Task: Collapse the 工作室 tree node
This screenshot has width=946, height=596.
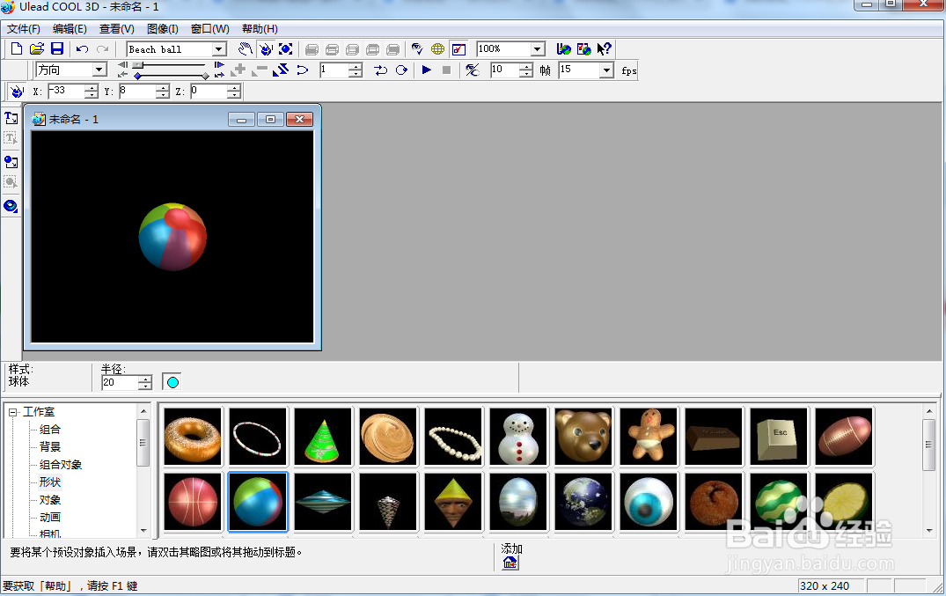Action: click(12, 412)
